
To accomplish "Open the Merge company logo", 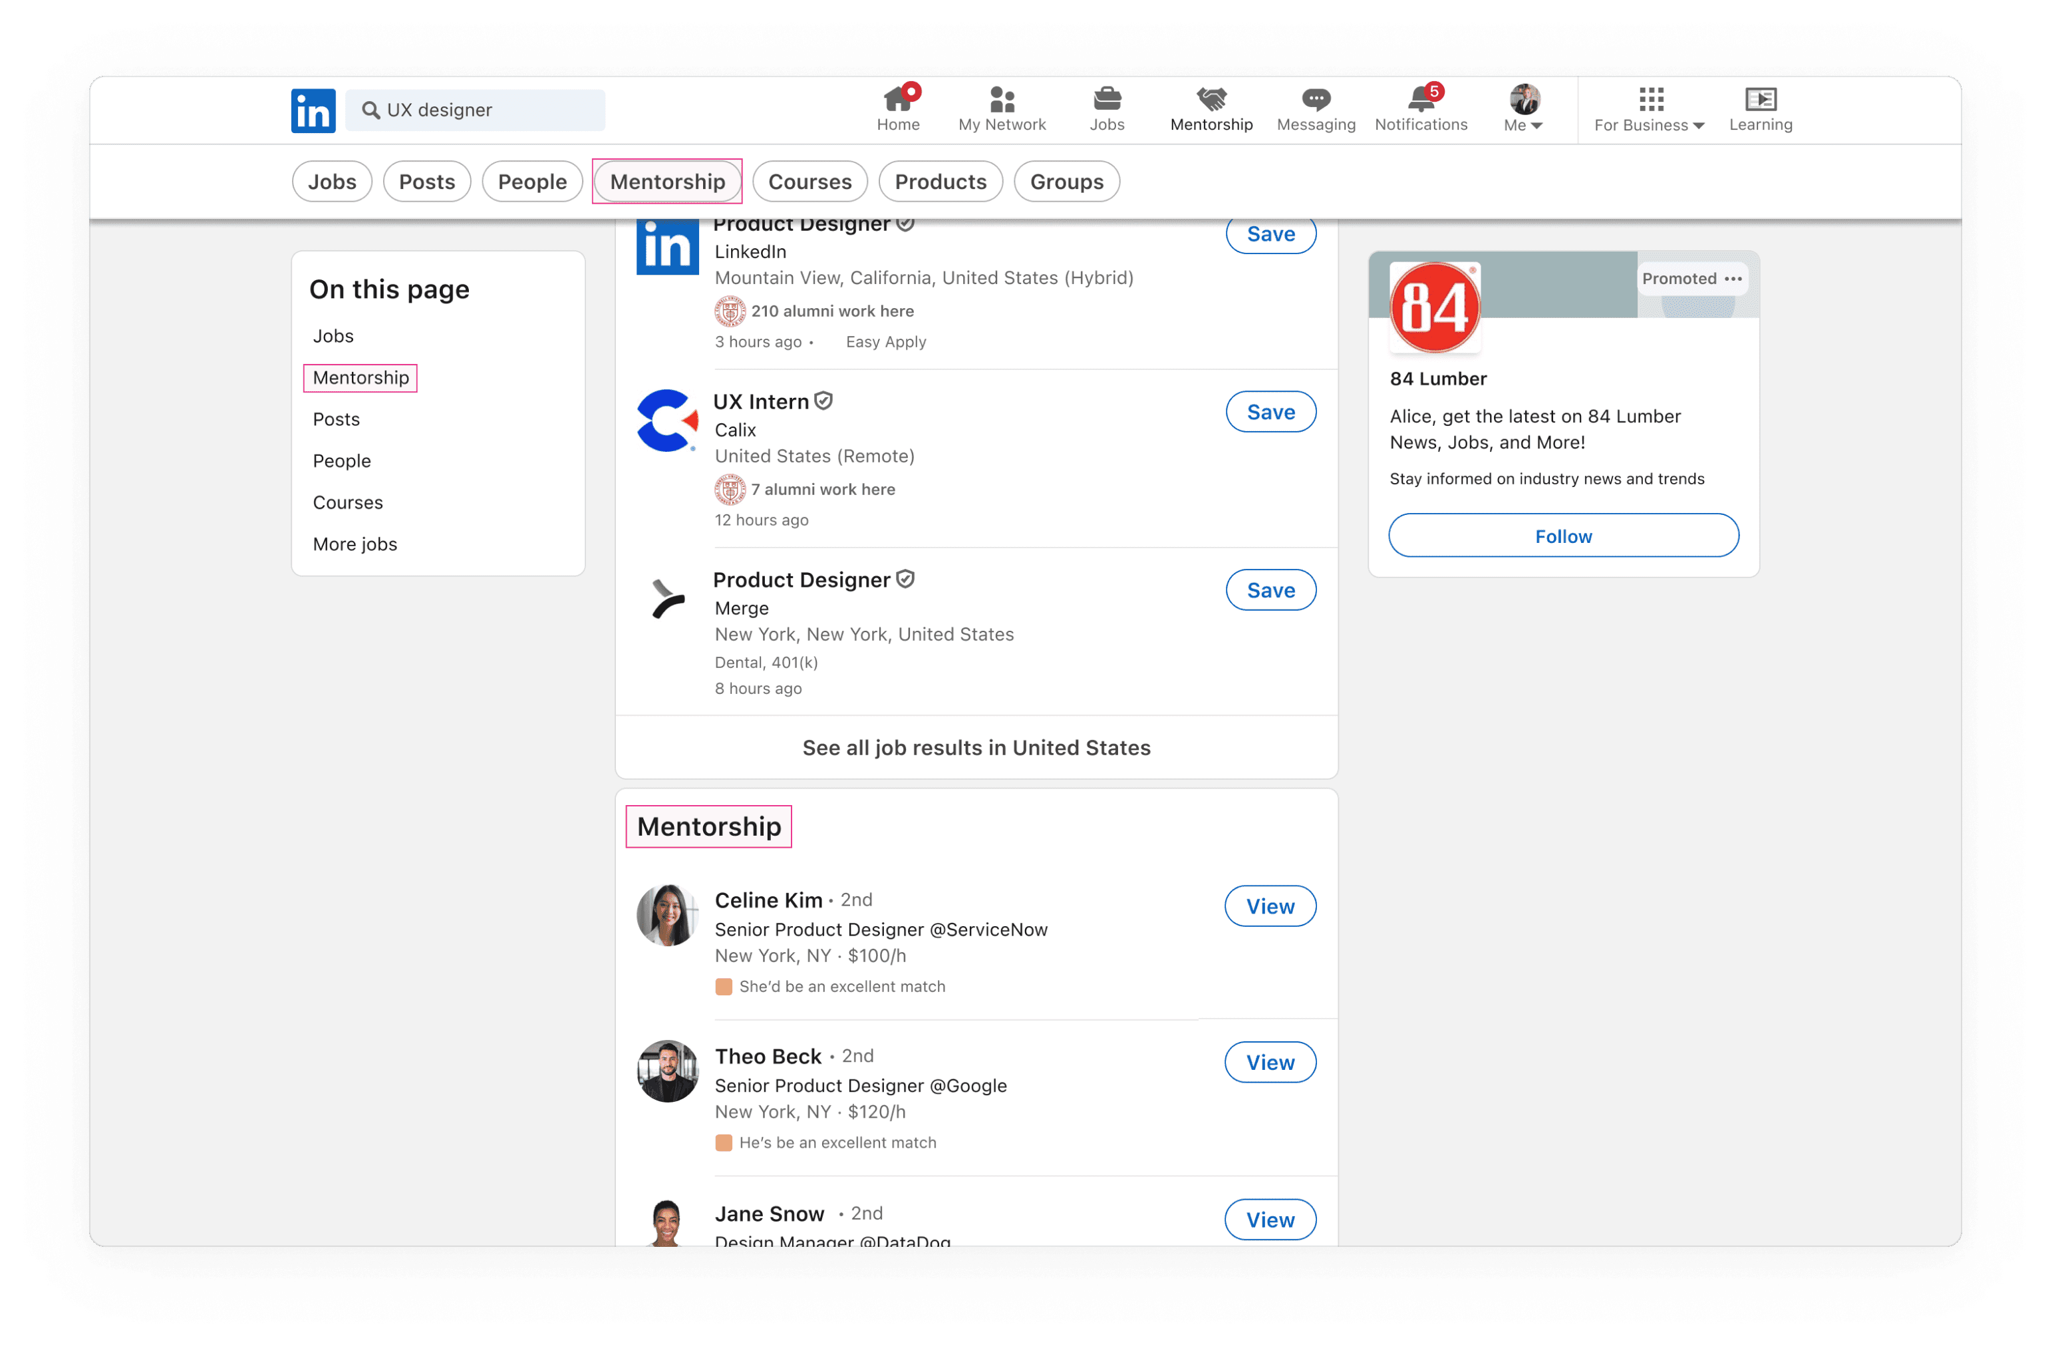I will coord(667,599).
